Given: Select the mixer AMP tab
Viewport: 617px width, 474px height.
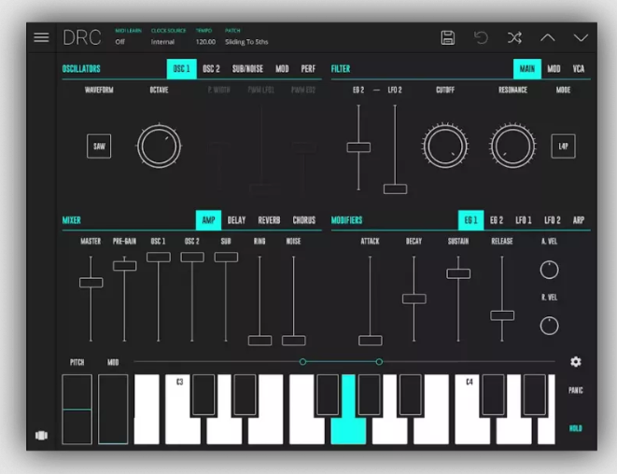Looking at the screenshot, I should [x=208, y=220].
